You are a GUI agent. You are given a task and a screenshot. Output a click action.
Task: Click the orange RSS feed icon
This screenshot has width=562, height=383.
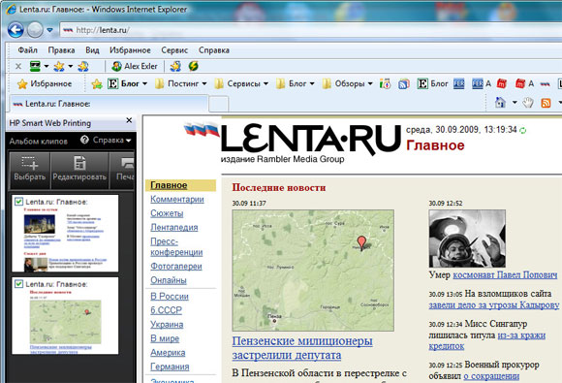(x=546, y=104)
